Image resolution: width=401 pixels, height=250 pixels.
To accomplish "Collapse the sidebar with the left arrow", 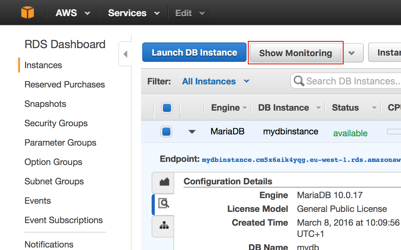I will click(x=125, y=54).
